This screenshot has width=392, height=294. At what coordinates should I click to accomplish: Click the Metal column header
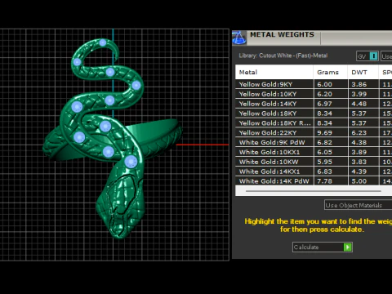tap(274, 72)
